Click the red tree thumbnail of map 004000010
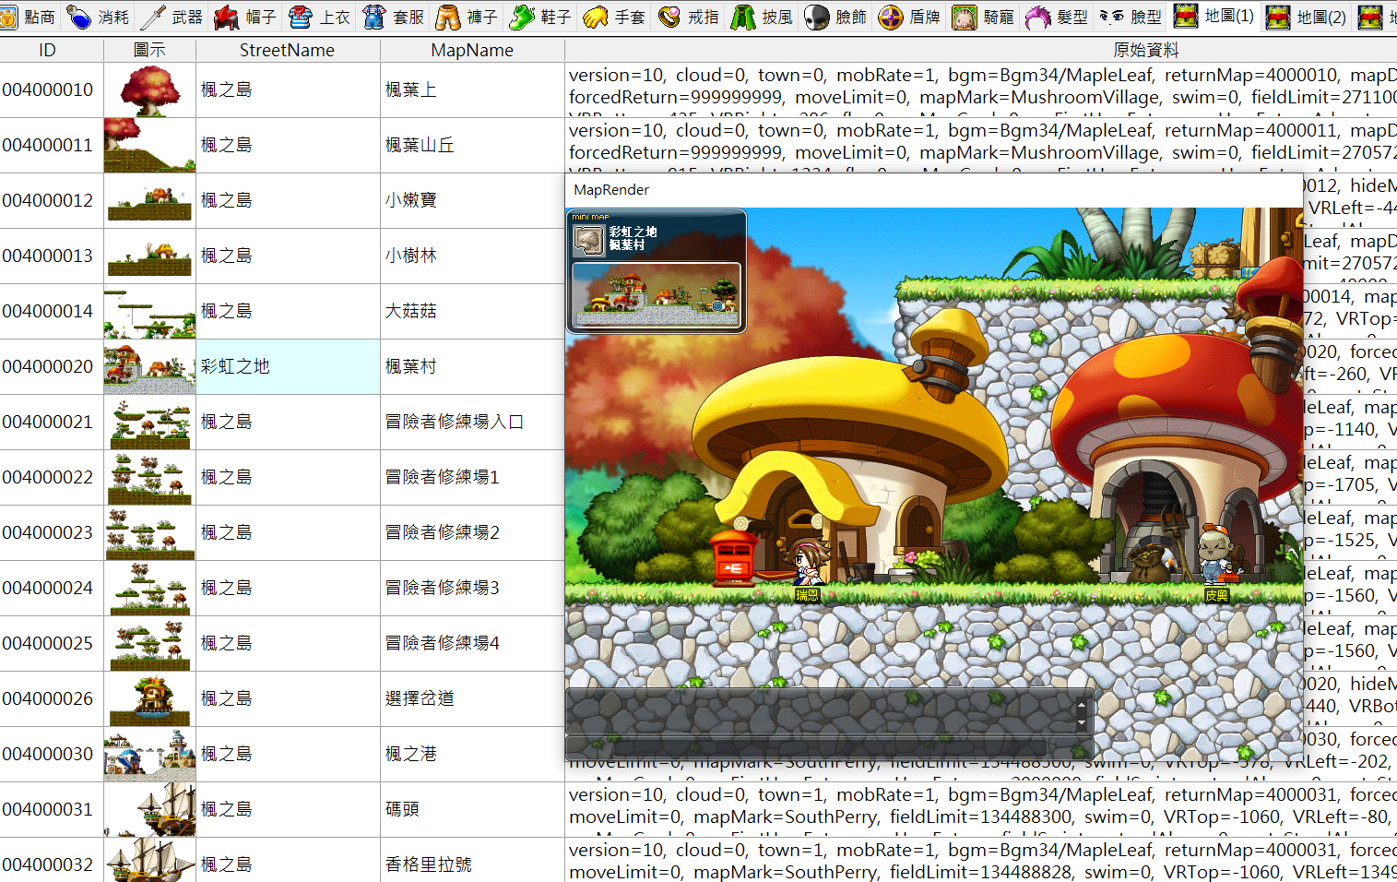This screenshot has width=1397, height=882. (x=149, y=90)
